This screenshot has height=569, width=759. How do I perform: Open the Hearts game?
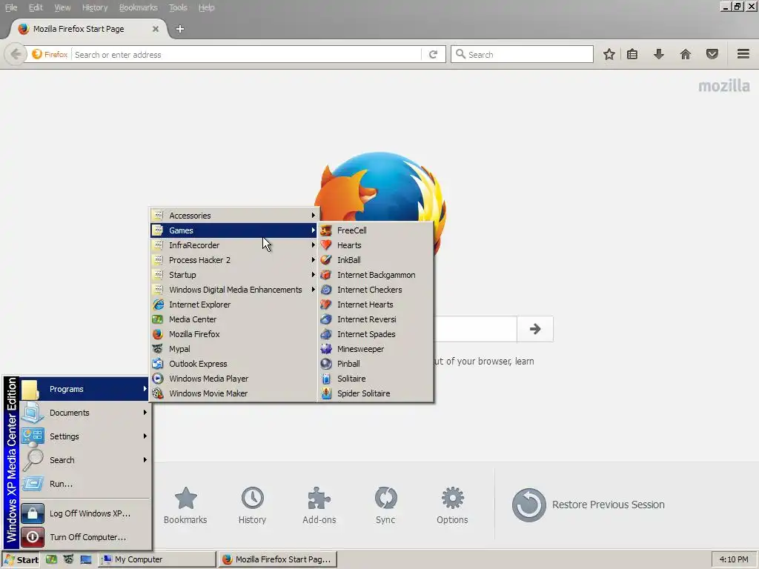pyautogui.click(x=375, y=245)
